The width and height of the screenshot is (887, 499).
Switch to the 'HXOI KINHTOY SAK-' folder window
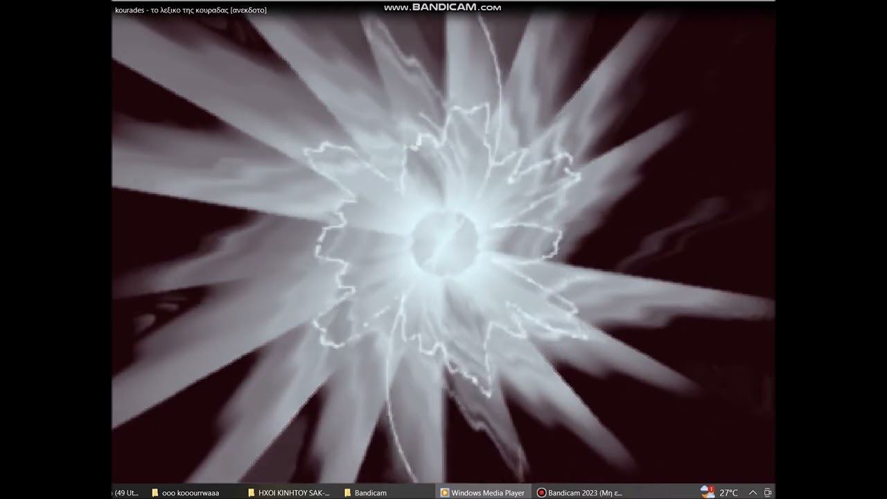[x=289, y=493]
